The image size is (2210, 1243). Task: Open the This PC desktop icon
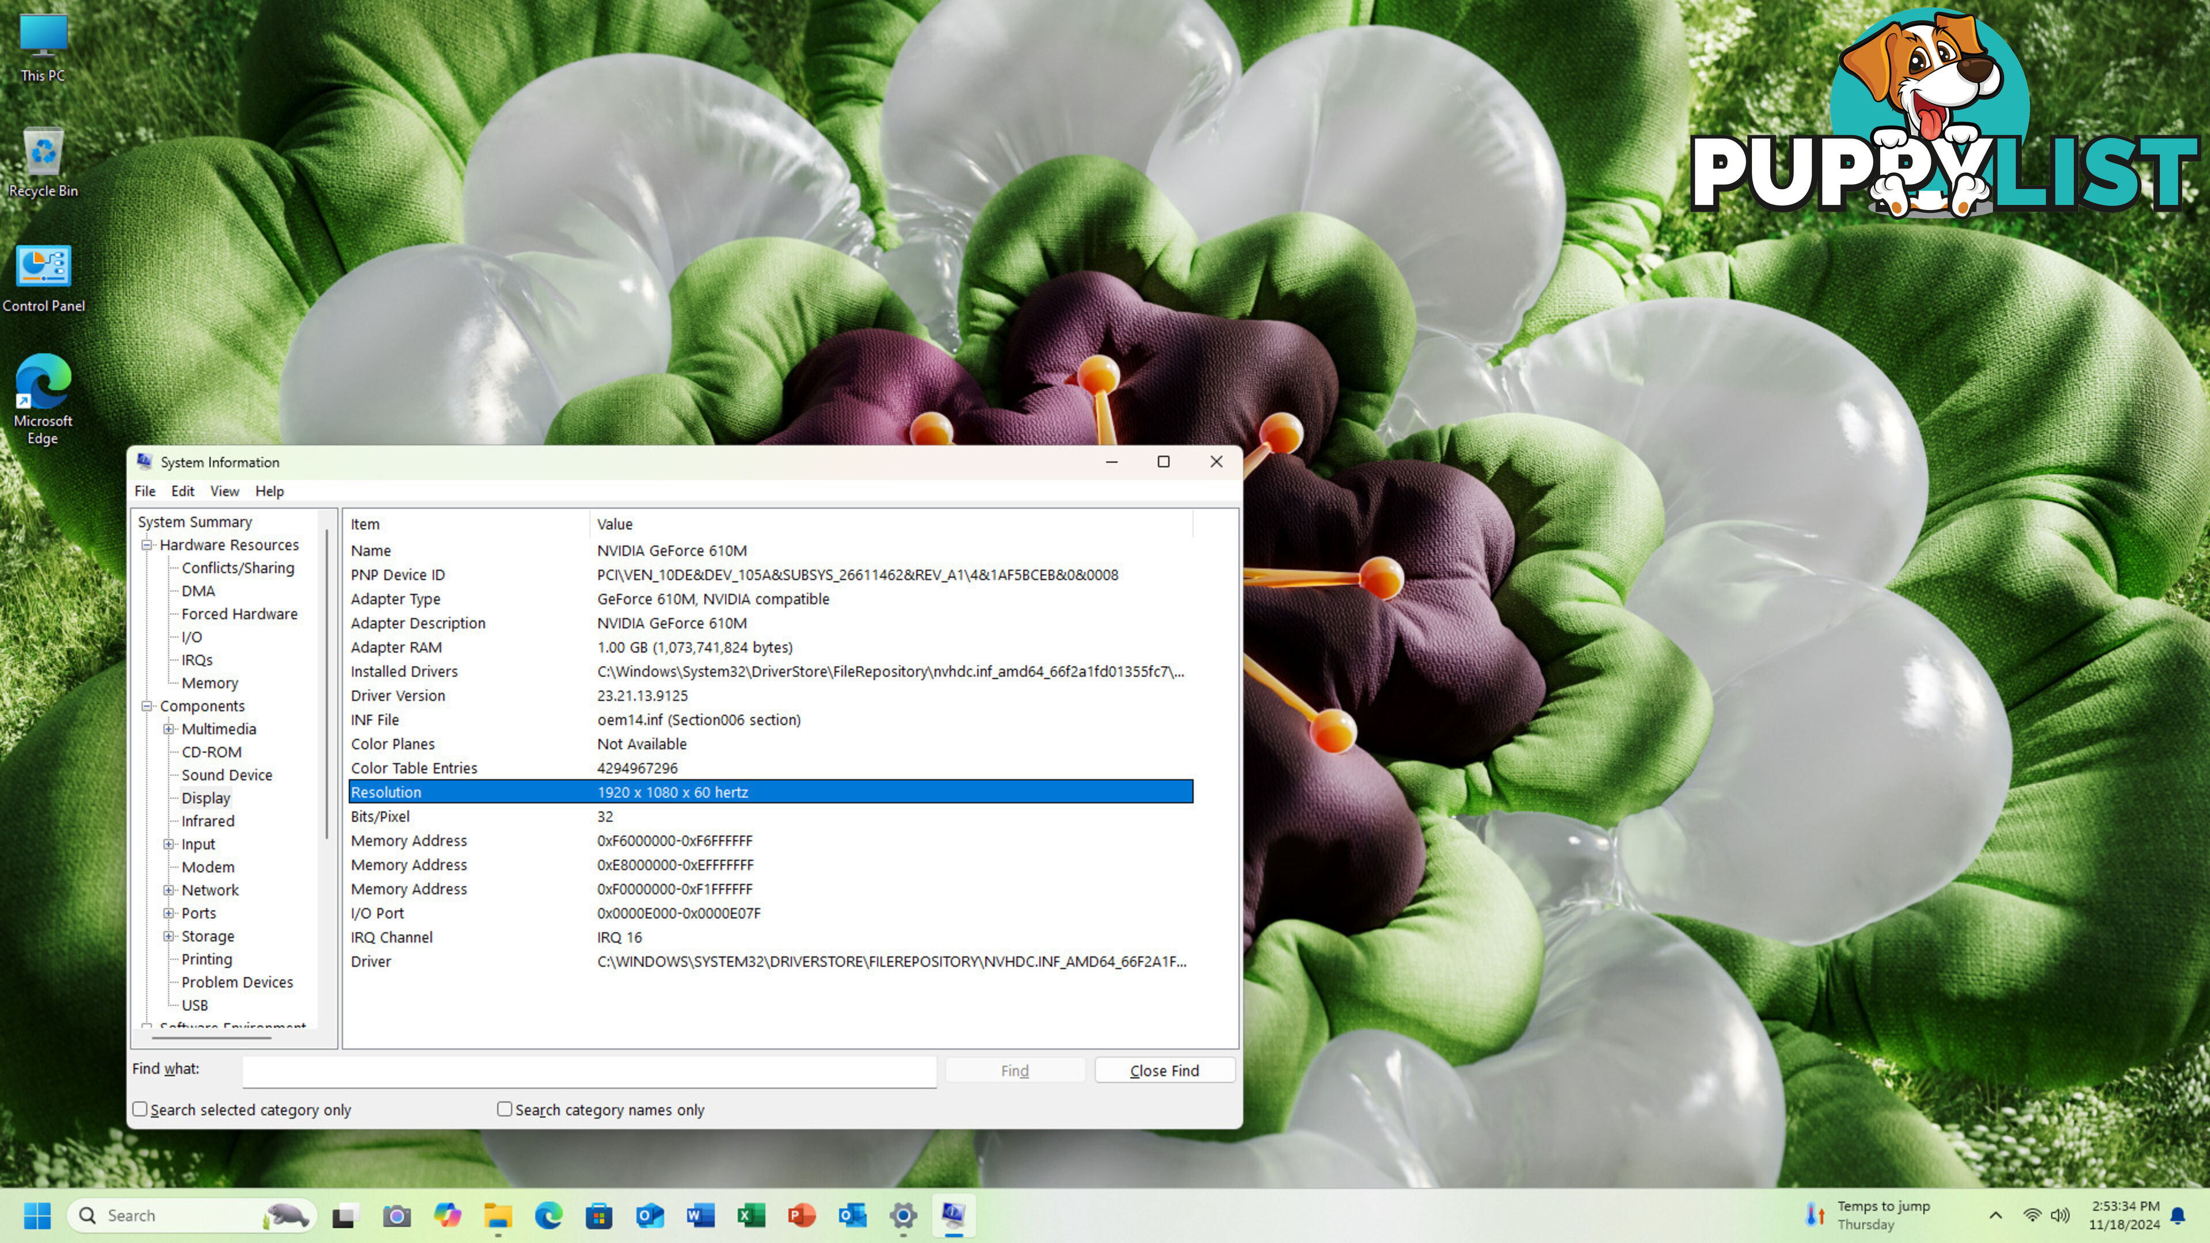click(x=43, y=47)
